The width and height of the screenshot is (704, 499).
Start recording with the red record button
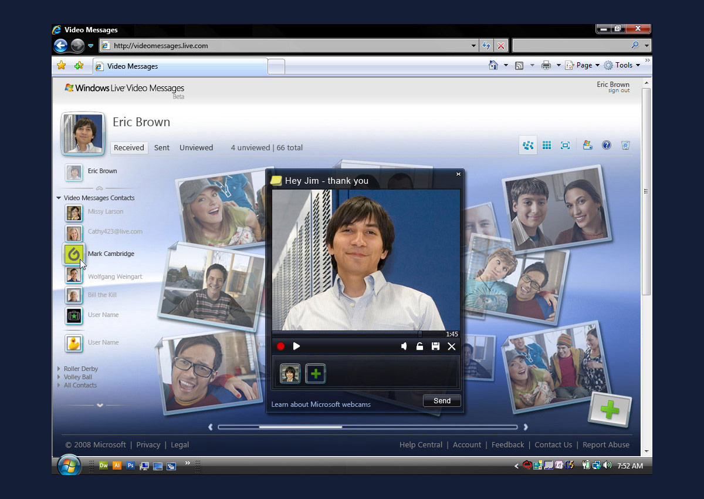click(280, 346)
